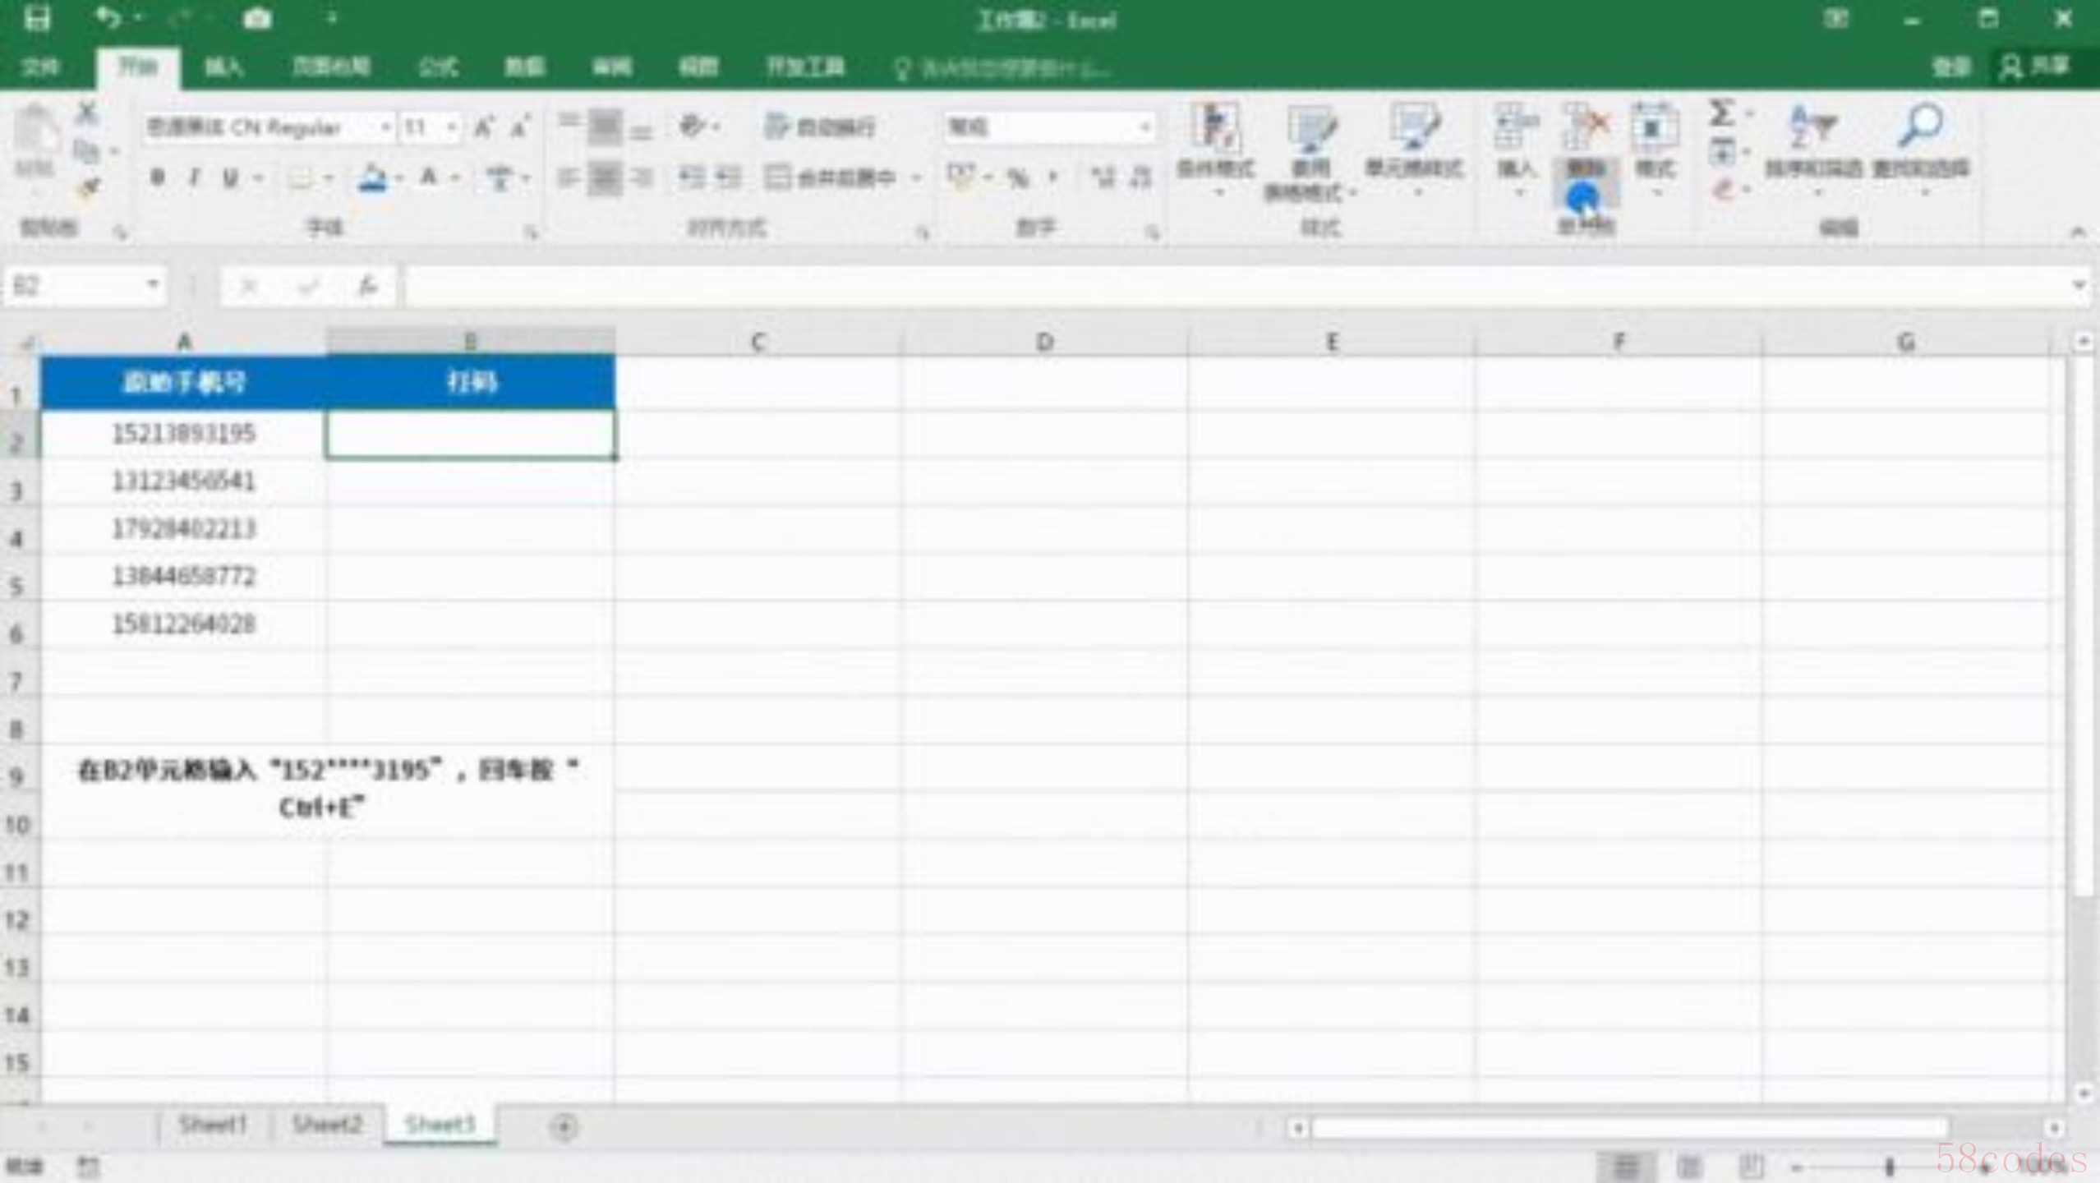This screenshot has width=2100, height=1183.
Task: Add a new sheet with plus button
Action: [x=564, y=1125]
